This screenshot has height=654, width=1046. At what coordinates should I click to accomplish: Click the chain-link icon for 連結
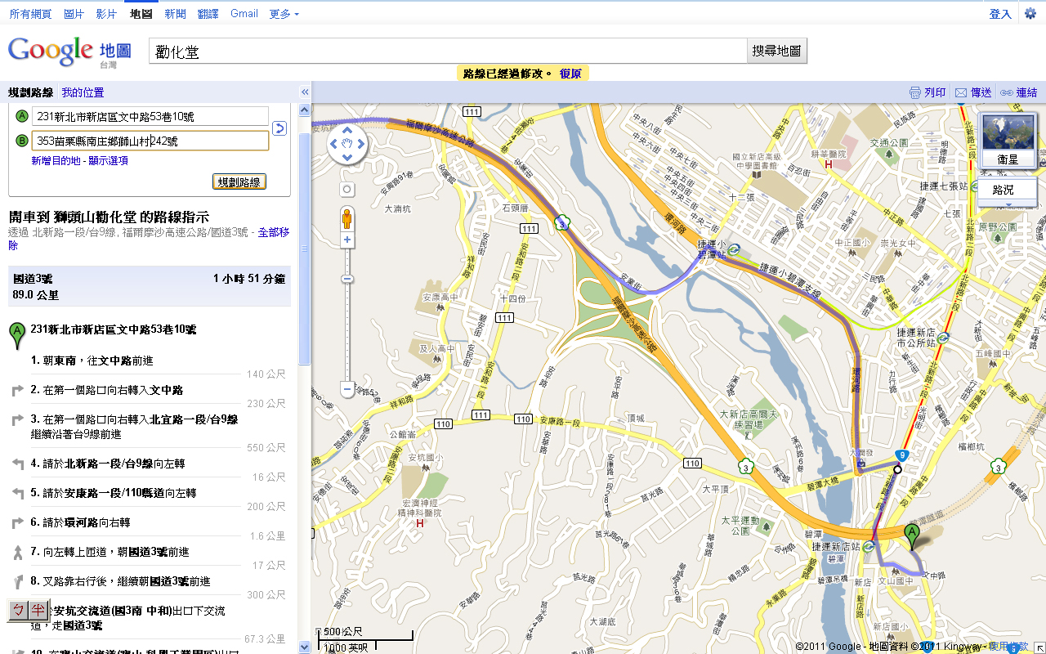[1007, 92]
